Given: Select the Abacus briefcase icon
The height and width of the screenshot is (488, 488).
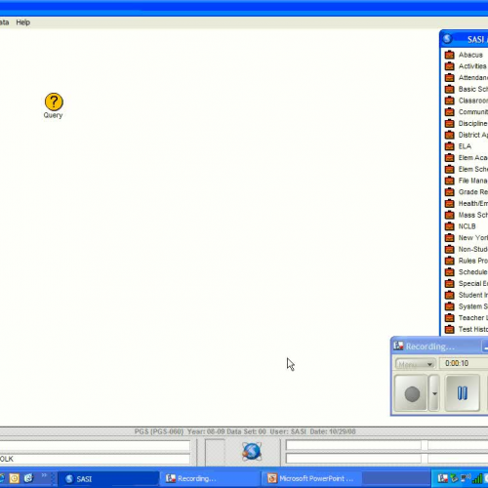Looking at the screenshot, I should pos(449,55).
